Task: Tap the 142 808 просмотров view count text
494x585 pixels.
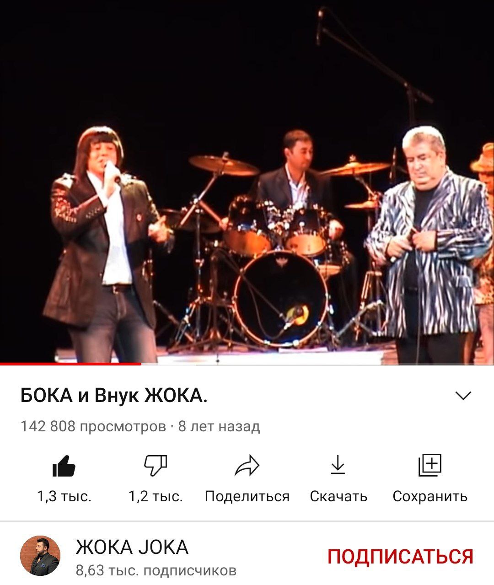Action: tap(93, 426)
